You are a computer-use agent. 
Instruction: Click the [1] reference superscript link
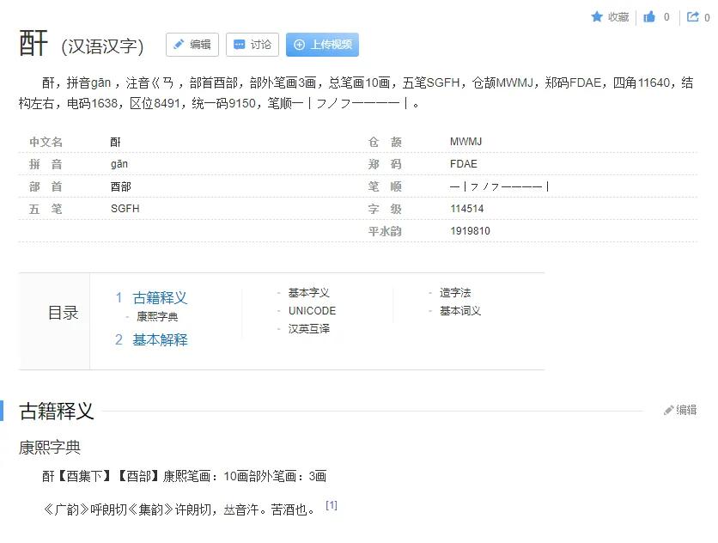point(331,504)
